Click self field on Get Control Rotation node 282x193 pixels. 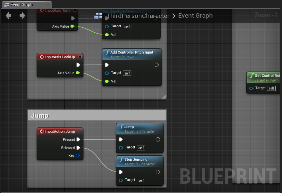pos(271,88)
